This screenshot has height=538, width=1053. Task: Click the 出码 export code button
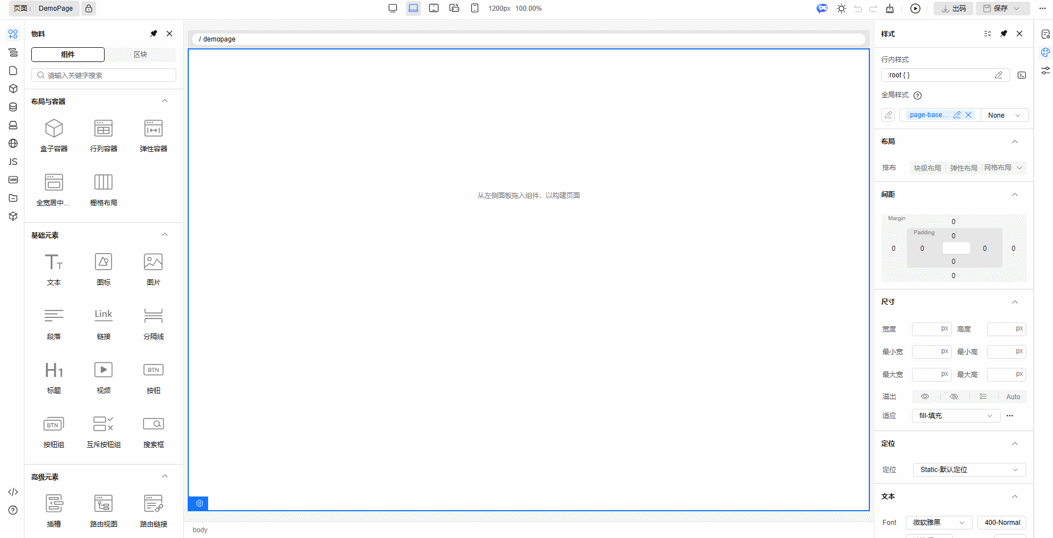point(953,9)
